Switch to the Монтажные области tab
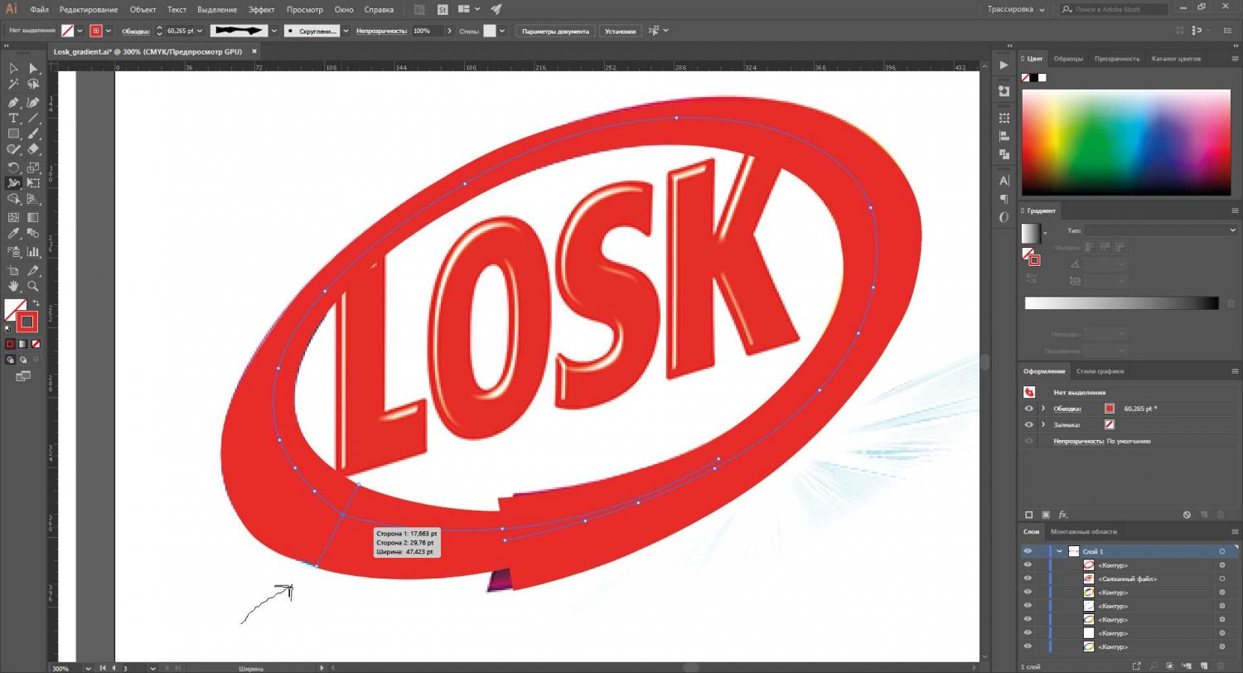The height and width of the screenshot is (673, 1243). tap(1083, 531)
